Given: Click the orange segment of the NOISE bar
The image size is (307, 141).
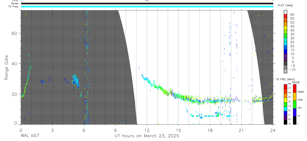Looking at the screenshot, I should point(294,96).
